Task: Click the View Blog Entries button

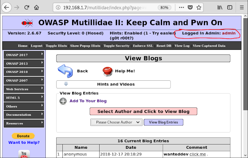Action: (x=164, y=122)
